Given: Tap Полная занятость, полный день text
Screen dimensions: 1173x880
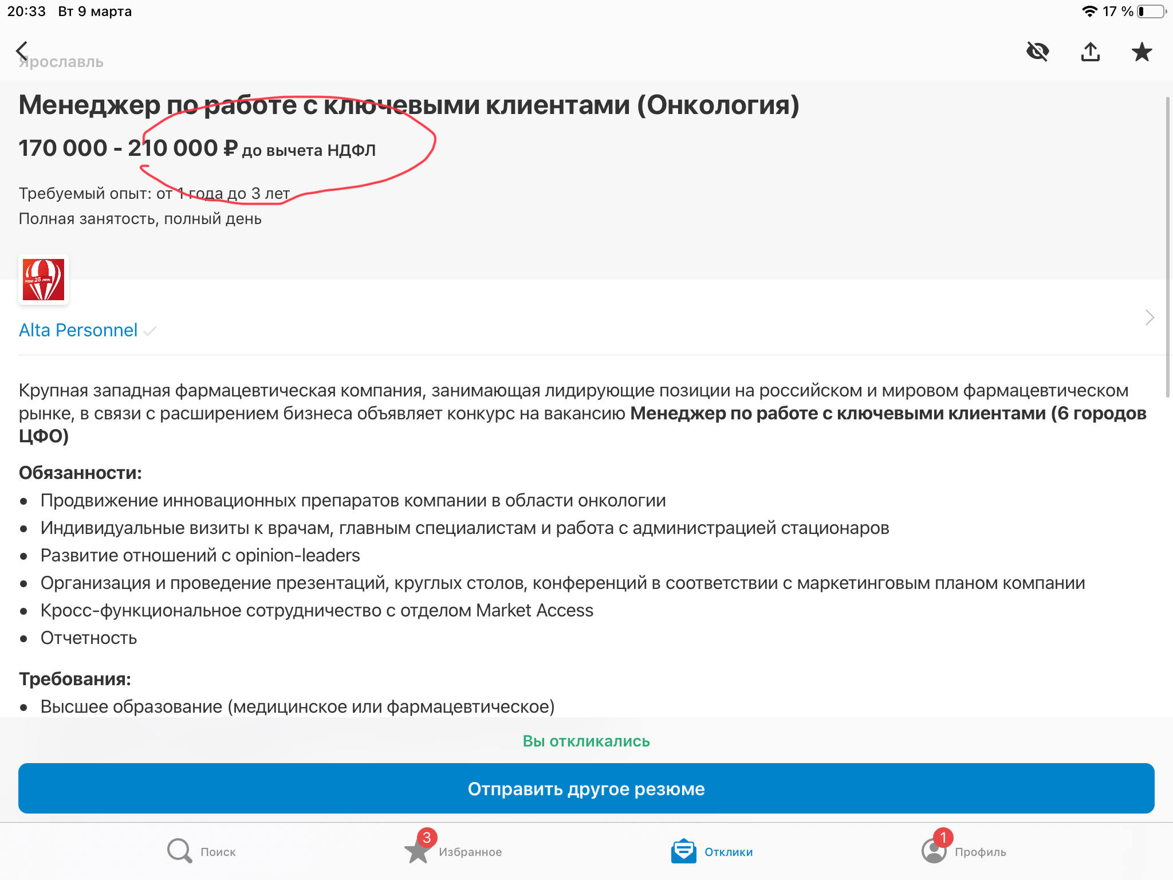Looking at the screenshot, I should pyautogui.click(x=140, y=219).
